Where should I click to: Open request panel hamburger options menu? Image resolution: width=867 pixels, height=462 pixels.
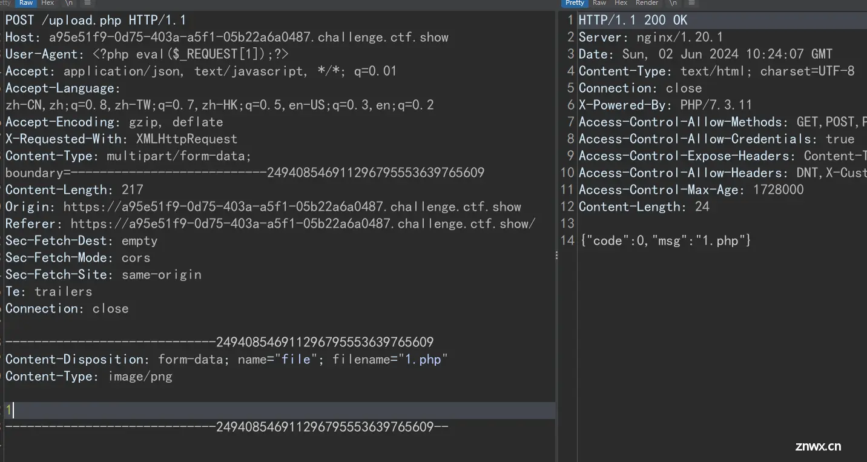coord(88,3)
